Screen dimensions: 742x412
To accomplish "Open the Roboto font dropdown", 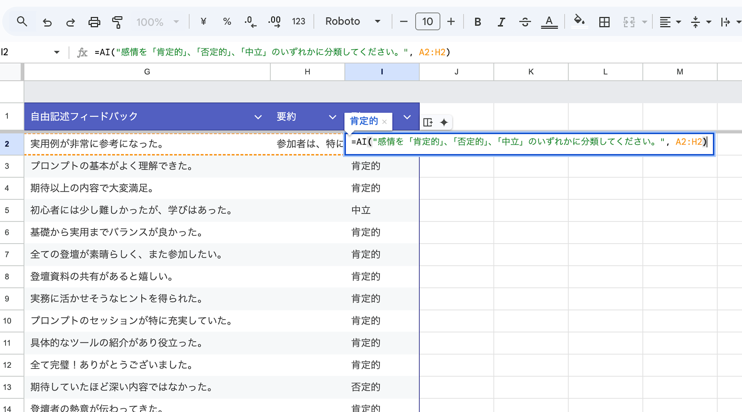I will pyautogui.click(x=351, y=21).
